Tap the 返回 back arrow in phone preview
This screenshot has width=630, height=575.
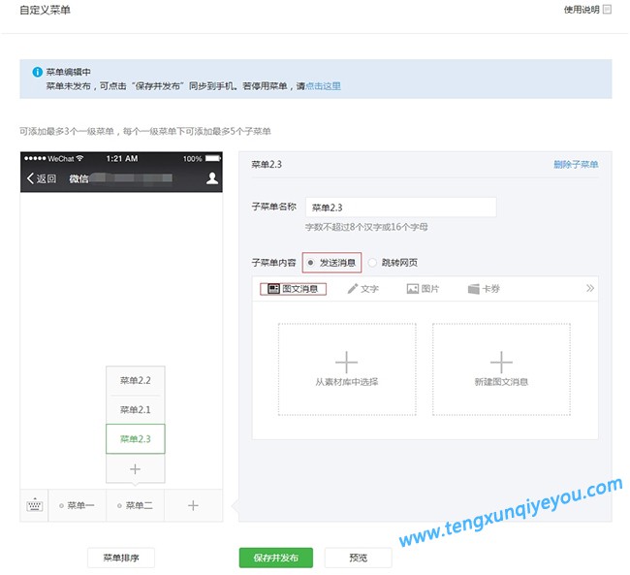[x=30, y=178]
